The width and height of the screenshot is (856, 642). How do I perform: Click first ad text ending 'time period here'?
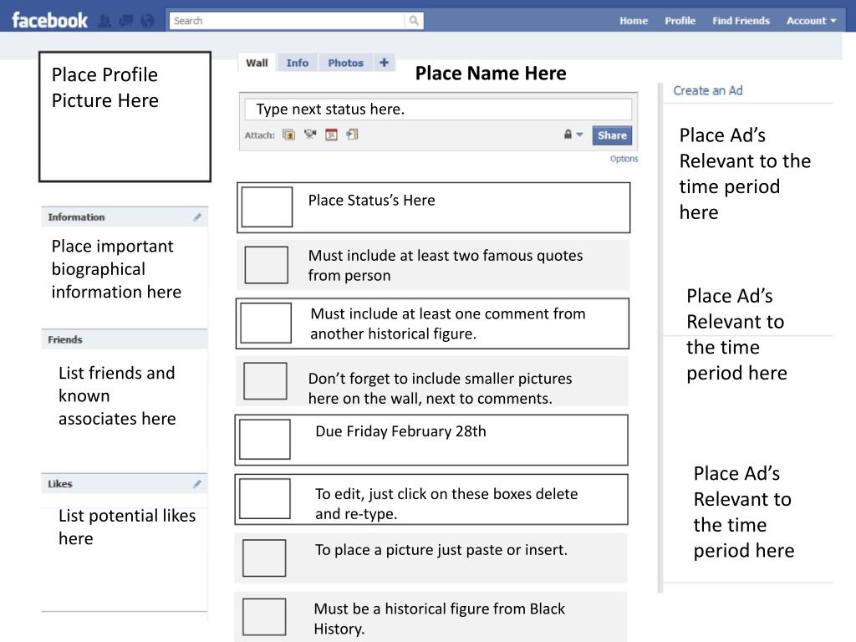(x=745, y=174)
